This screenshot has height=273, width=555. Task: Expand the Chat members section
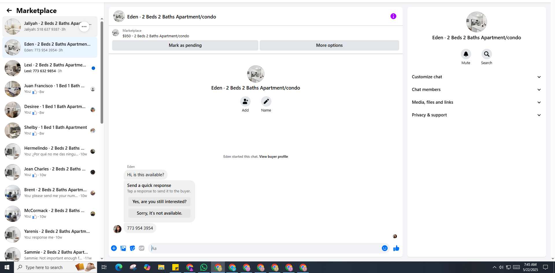click(x=476, y=90)
